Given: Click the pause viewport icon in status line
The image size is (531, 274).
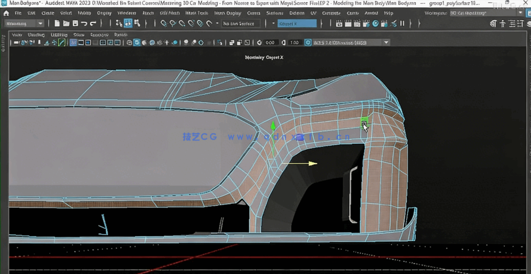Looking at the screenshot, I should click(402, 23).
